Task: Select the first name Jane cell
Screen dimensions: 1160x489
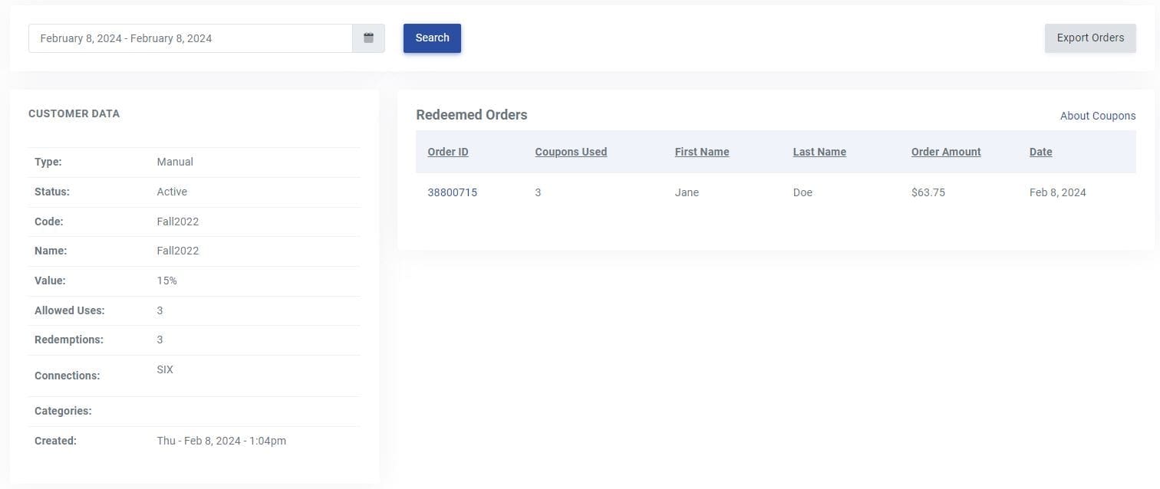Action: point(687,192)
